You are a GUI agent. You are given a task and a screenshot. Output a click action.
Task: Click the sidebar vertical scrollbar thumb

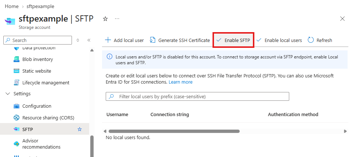coord(92,146)
